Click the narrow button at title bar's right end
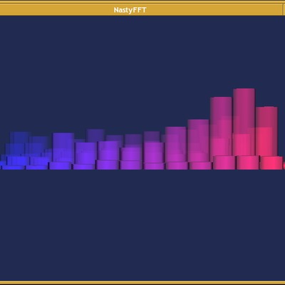 coord(284,10)
